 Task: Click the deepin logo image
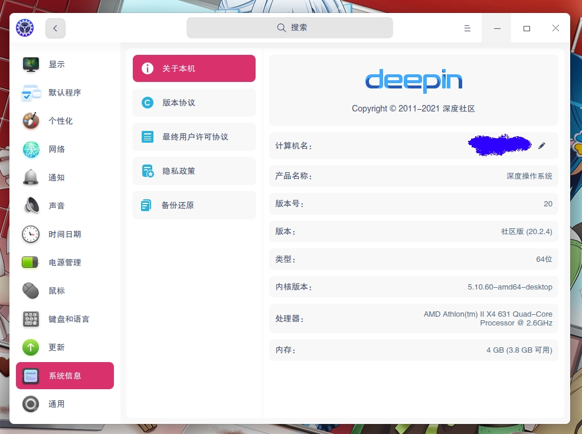click(x=414, y=81)
